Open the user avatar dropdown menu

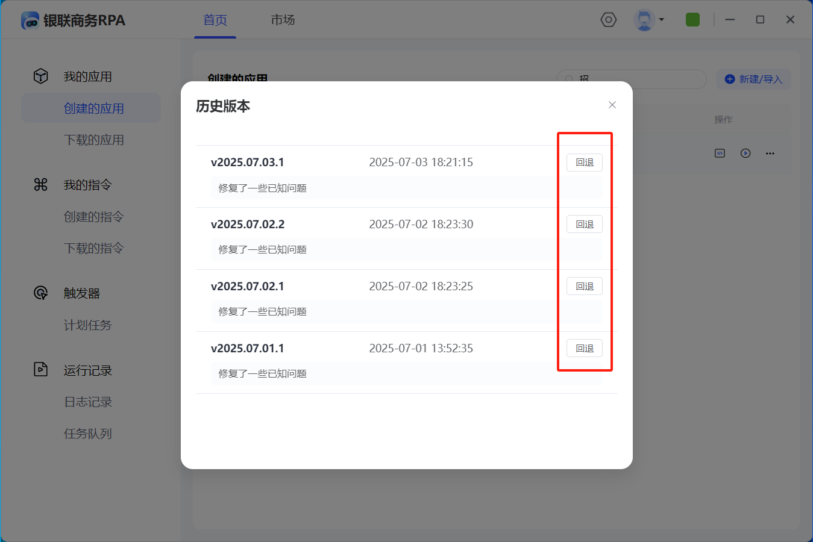(648, 20)
